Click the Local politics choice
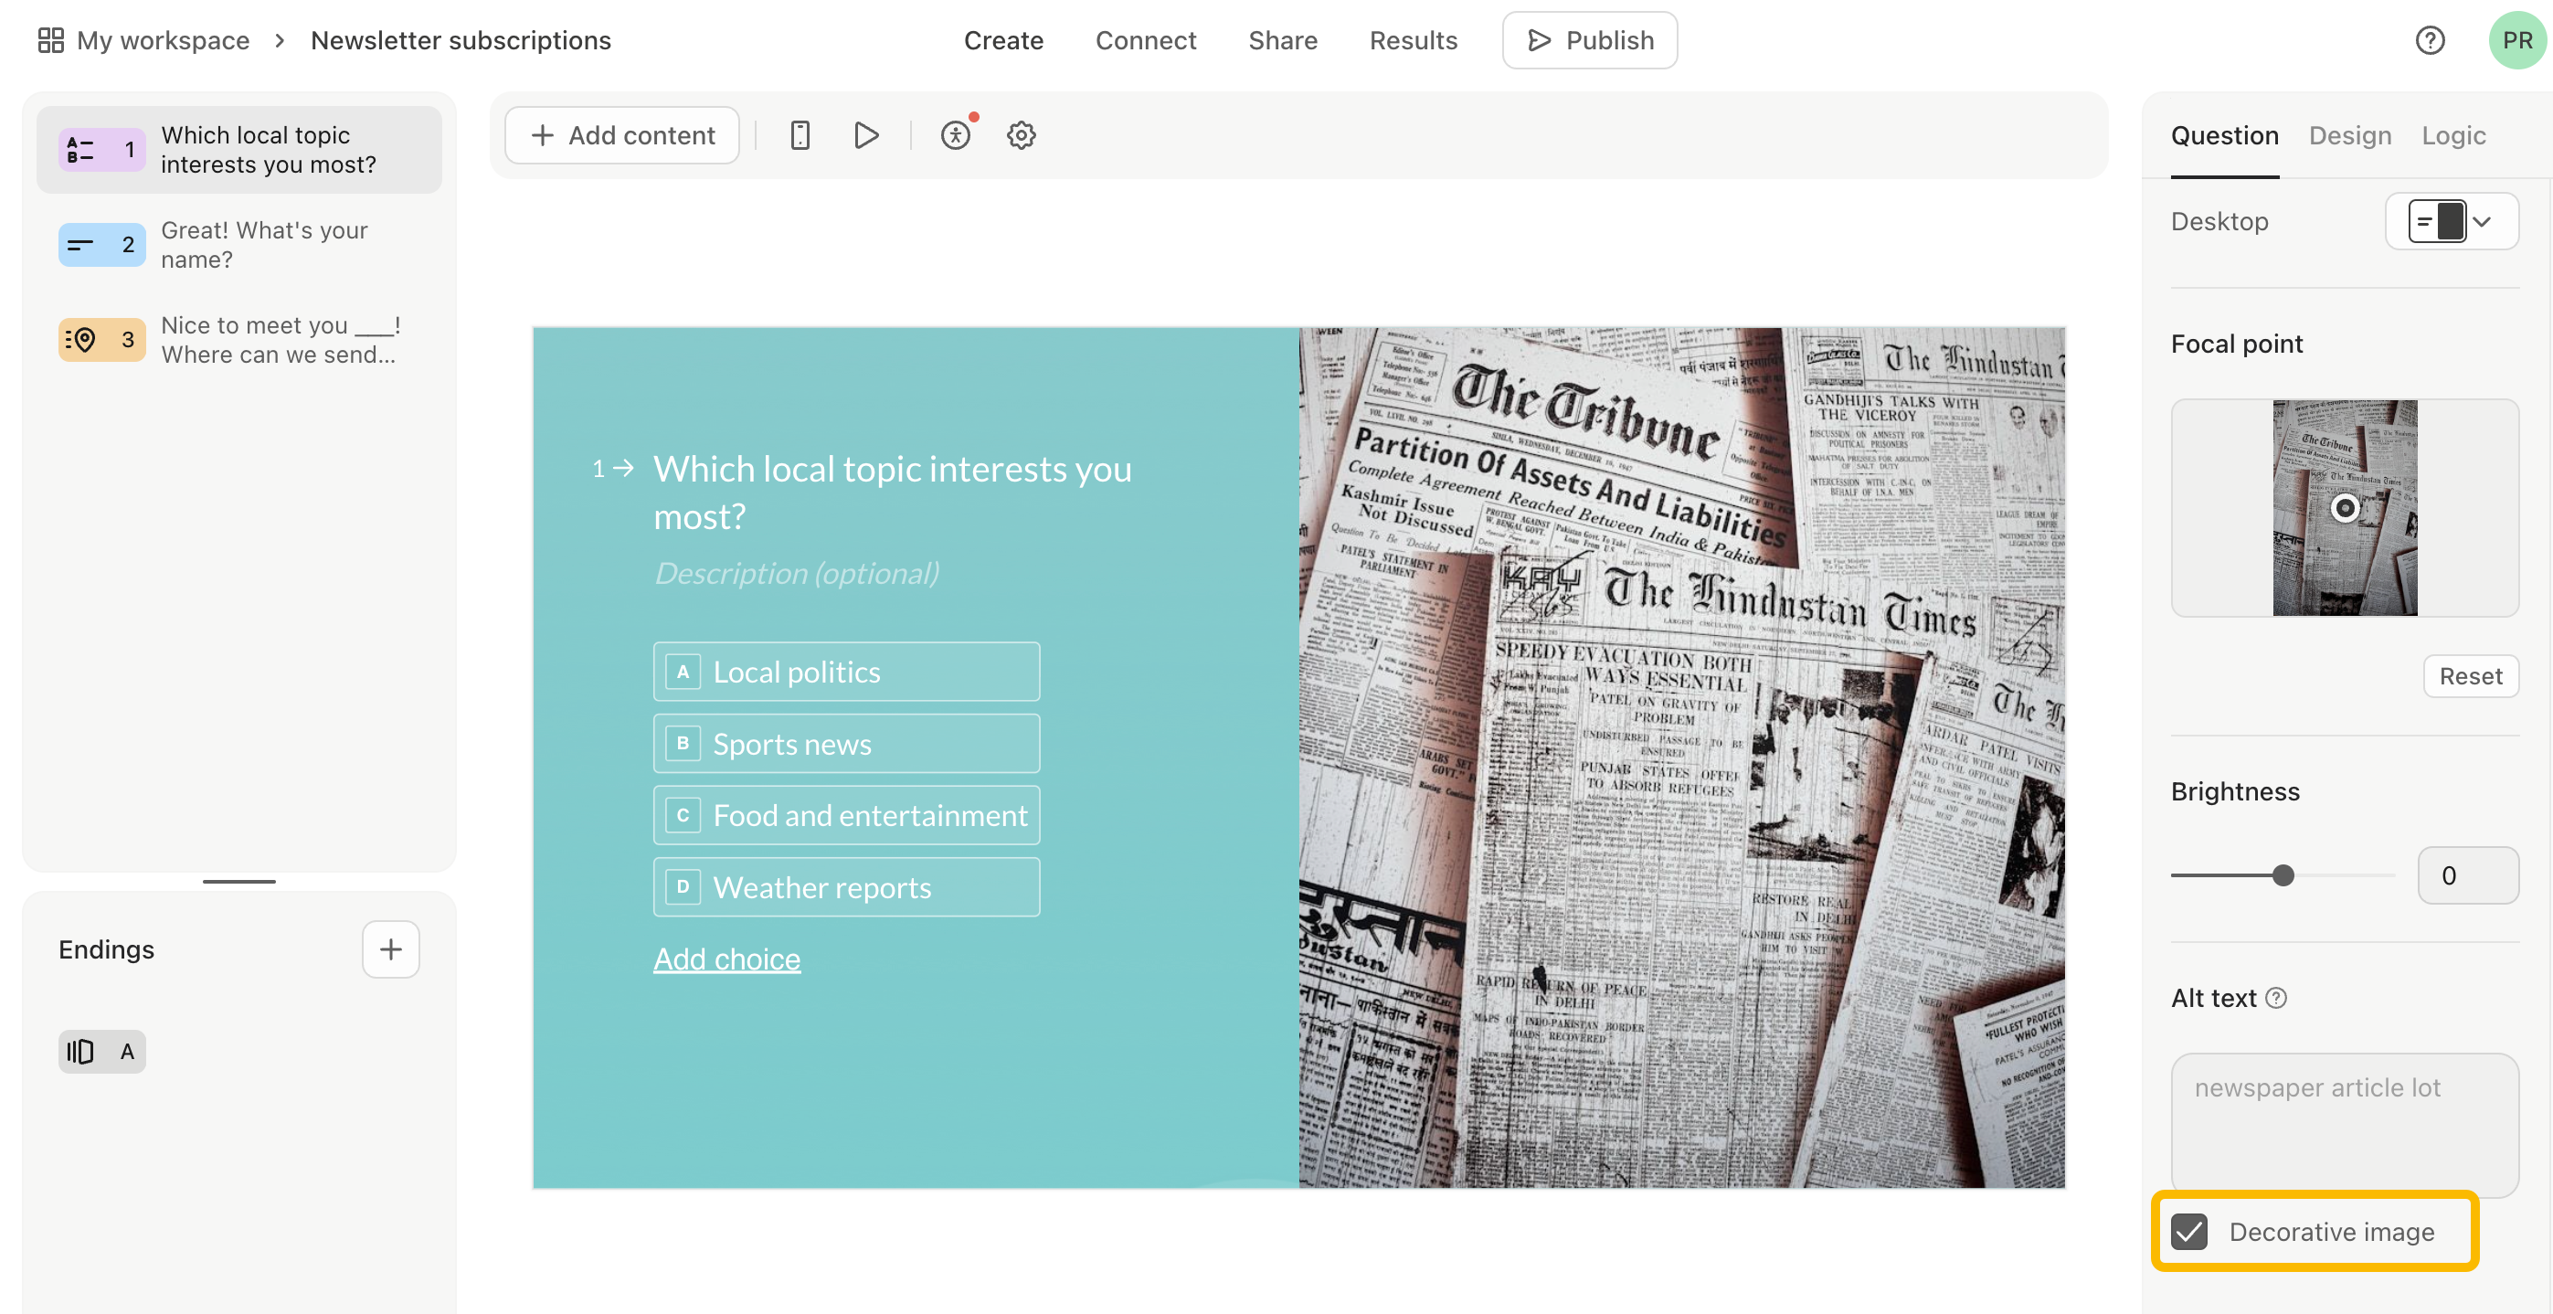The image size is (2553, 1314). point(845,672)
